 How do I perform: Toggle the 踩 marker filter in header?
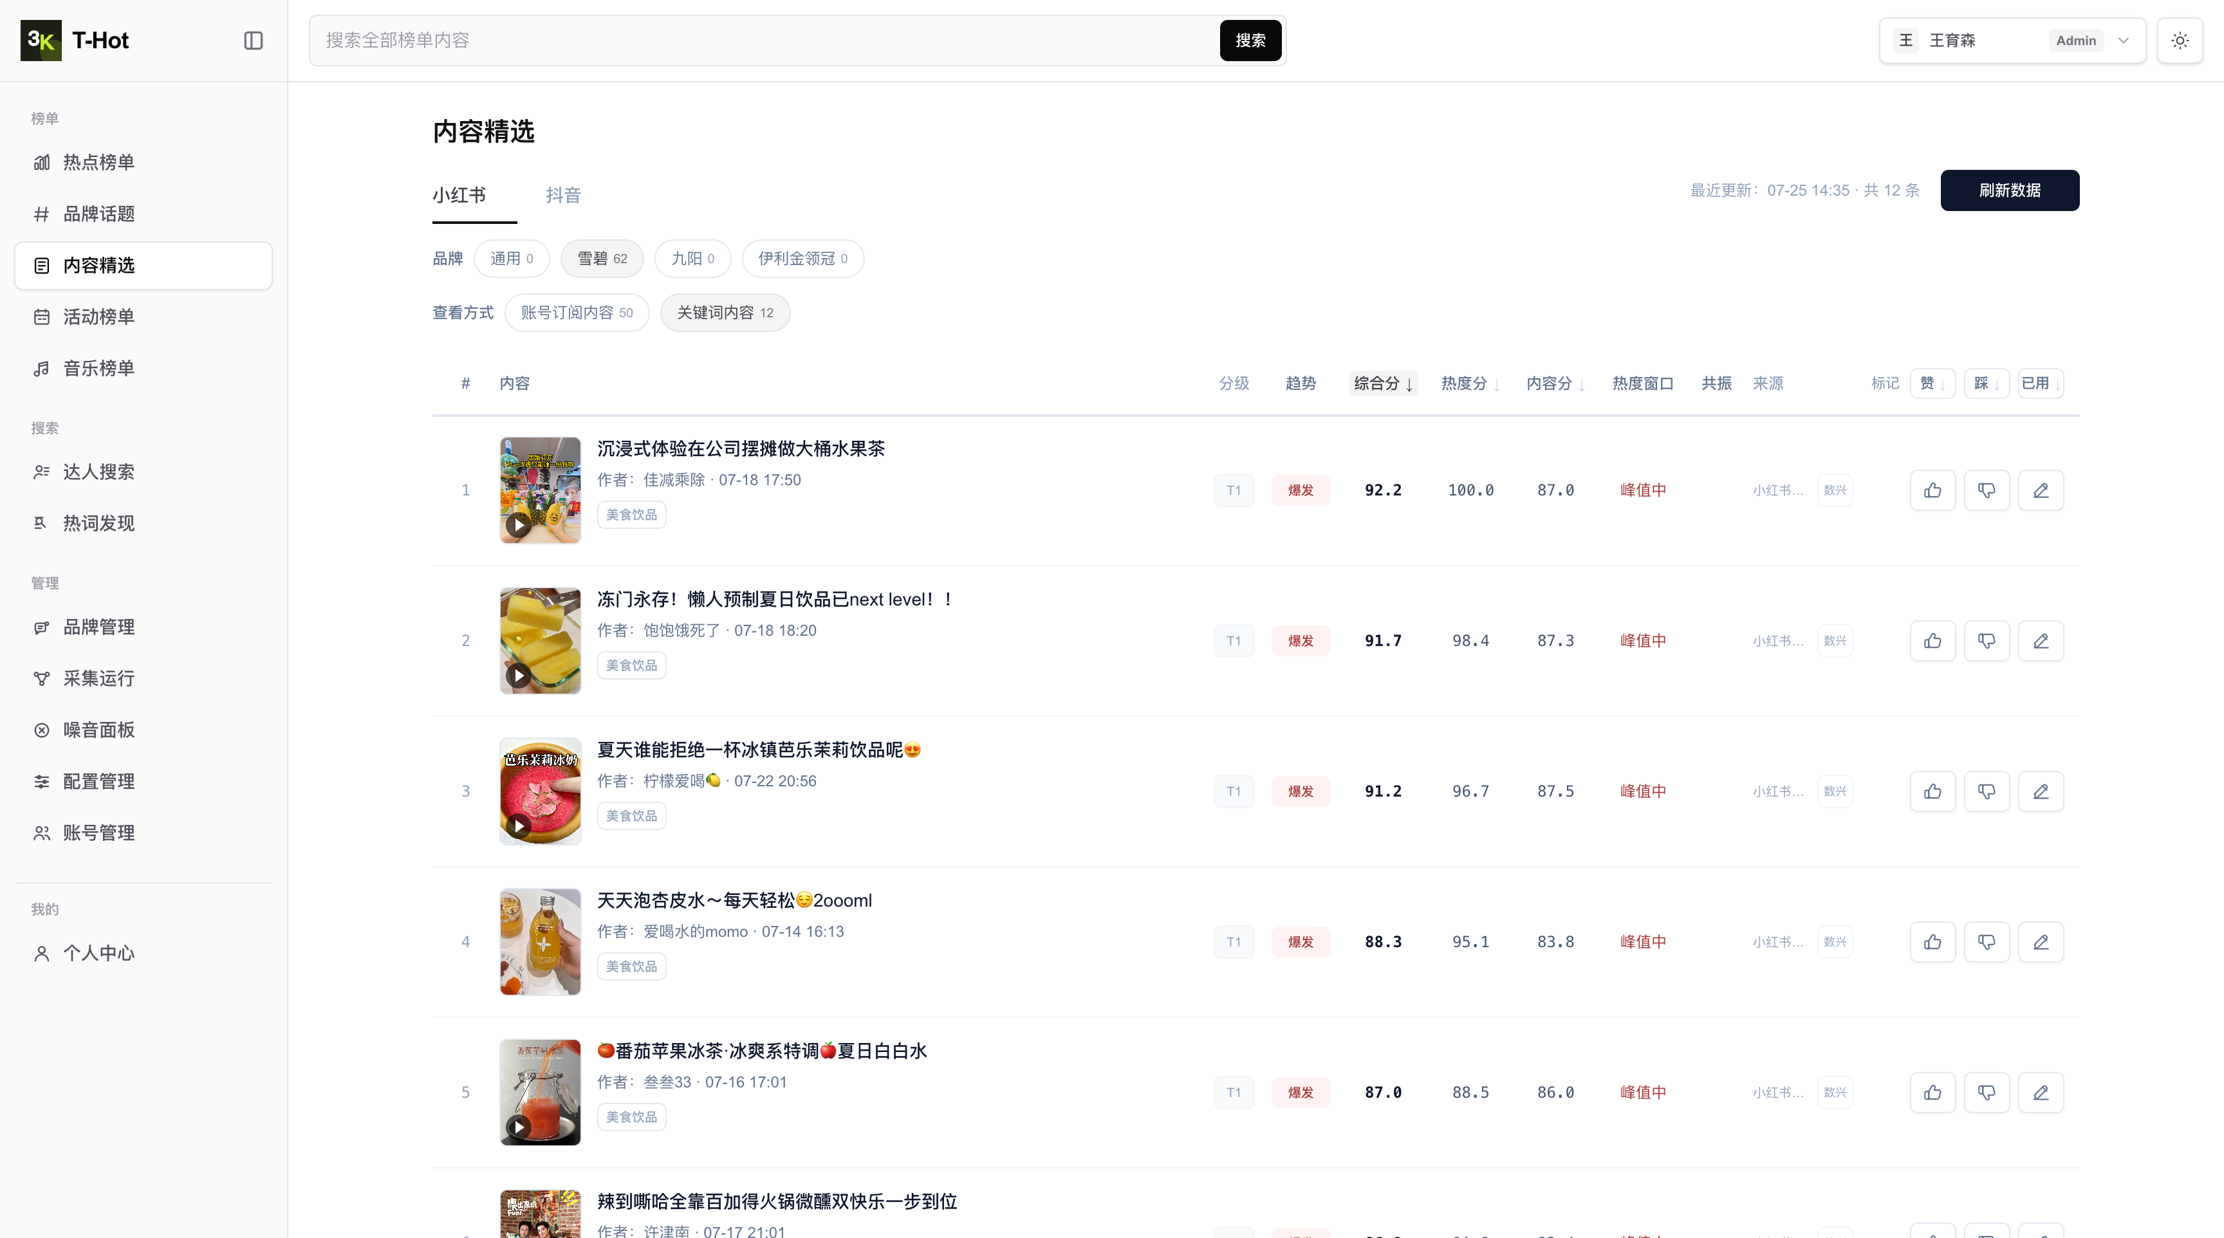[1987, 383]
